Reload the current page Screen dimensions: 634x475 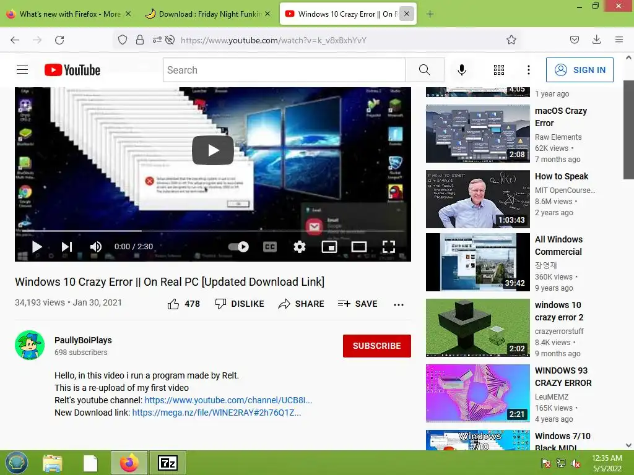coord(59,40)
